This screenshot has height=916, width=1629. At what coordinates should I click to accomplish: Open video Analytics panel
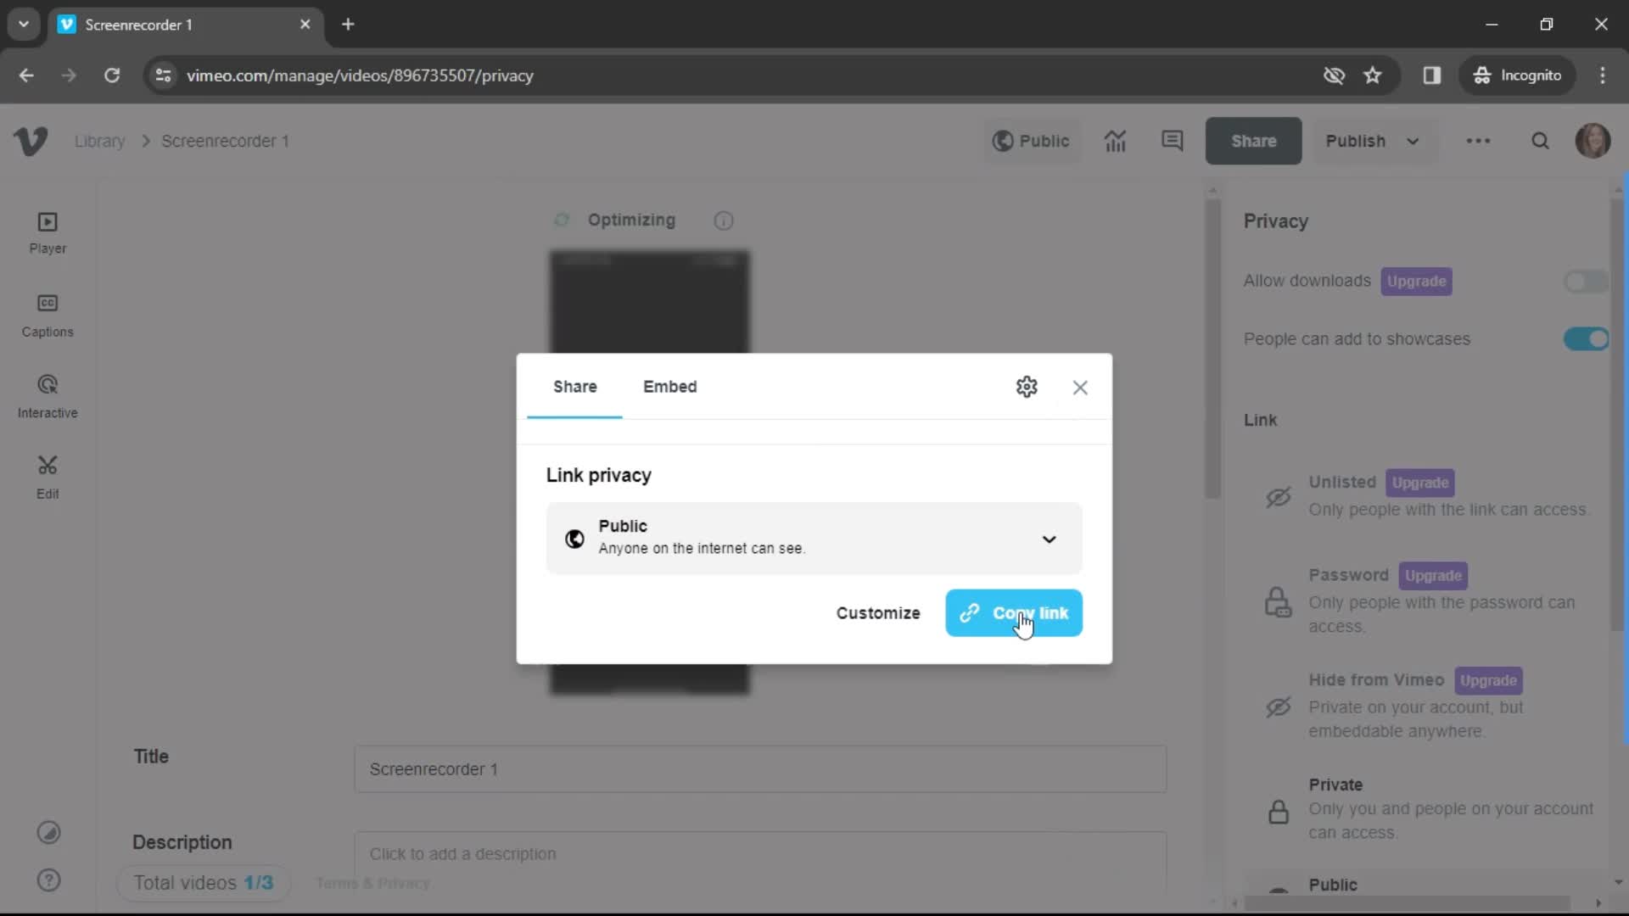[x=1117, y=141]
